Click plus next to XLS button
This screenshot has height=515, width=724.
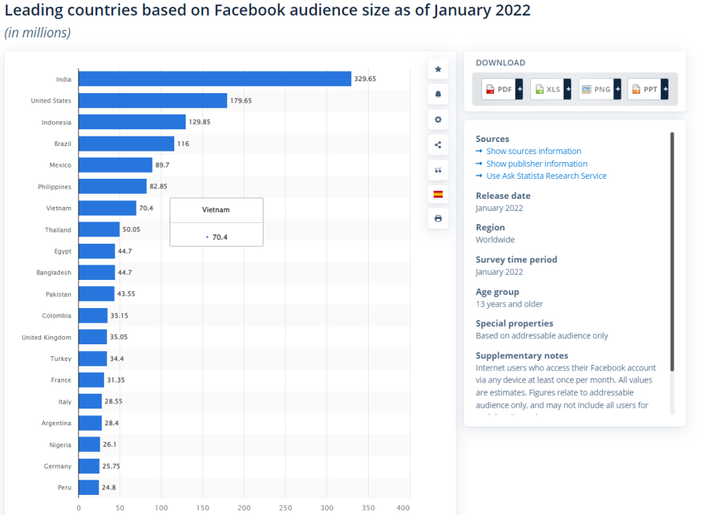[568, 90]
